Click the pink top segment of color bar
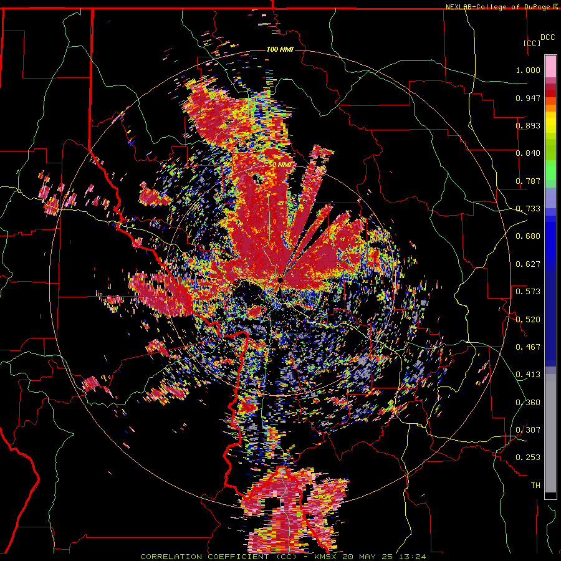 coord(550,67)
